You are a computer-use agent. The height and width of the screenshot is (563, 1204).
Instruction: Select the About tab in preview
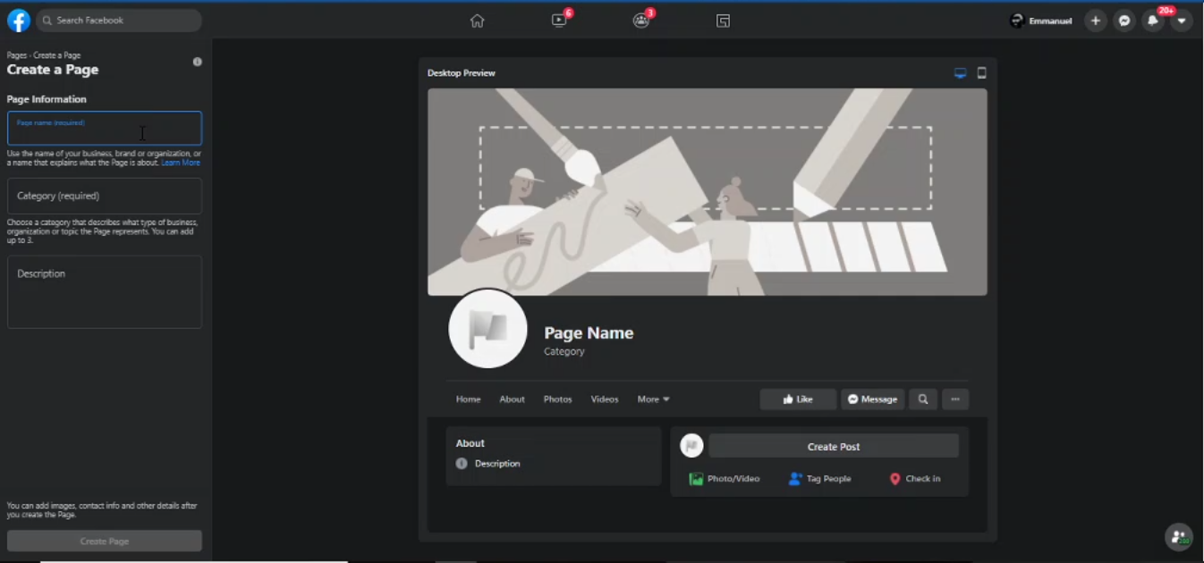click(x=512, y=399)
